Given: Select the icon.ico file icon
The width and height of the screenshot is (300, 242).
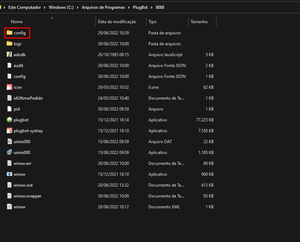Looking at the screenshot, I should pos(9,87).
